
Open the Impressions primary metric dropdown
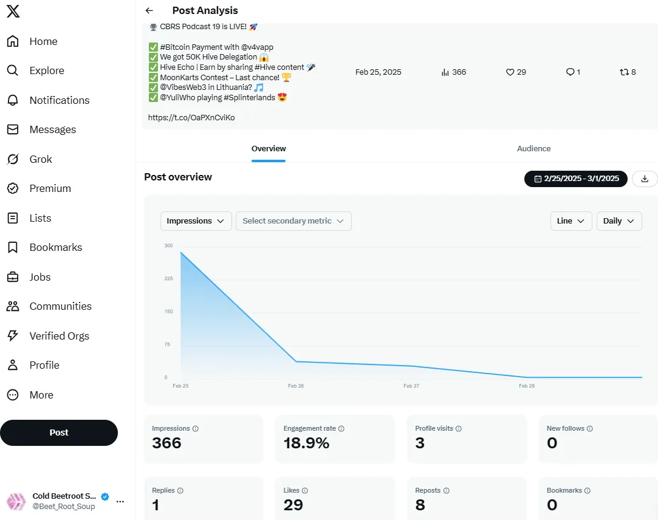point(196,221)
